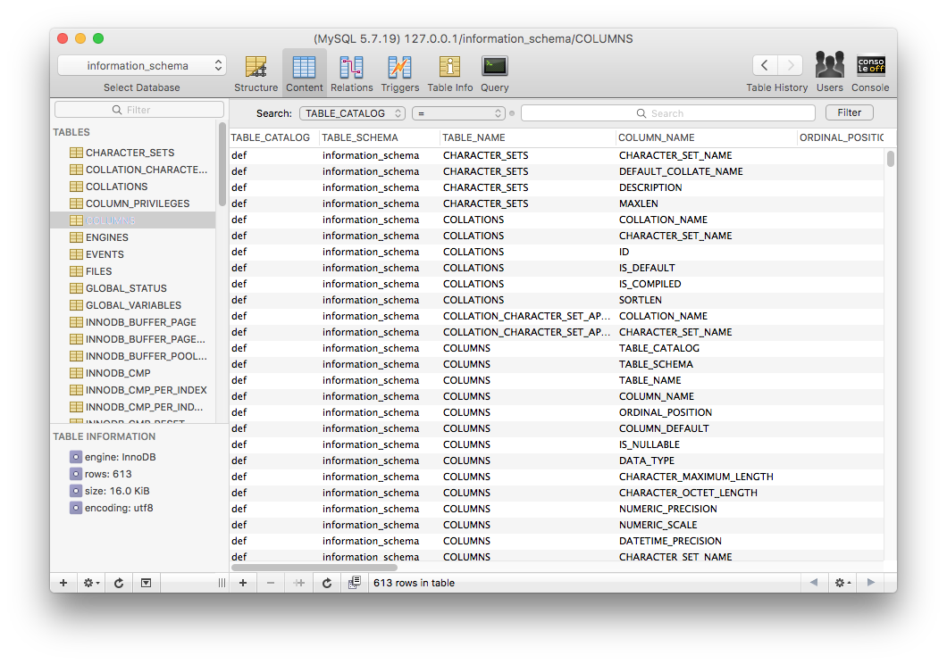Open the TABLE_CATALOG search field dropdown

[352, 113]
